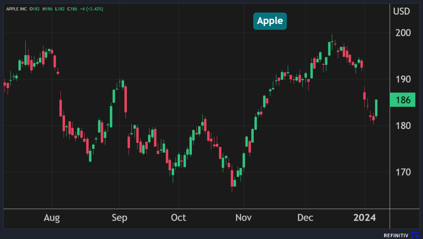The width and height of the screenshot is (423, 239).
Task: Click the last green candle in January
Action: (376, 108)
